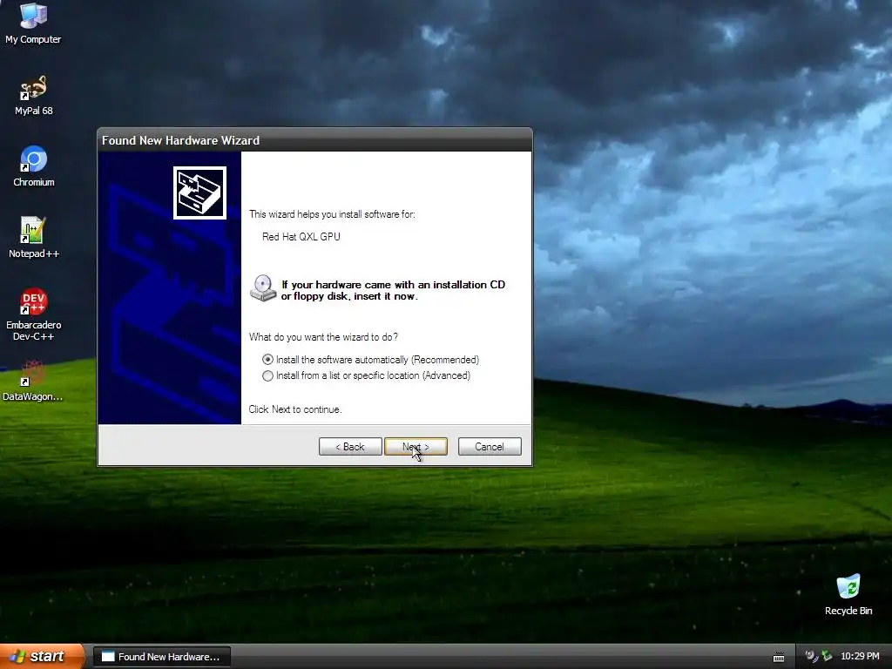892x669 pixels.
Task: Click Next to continue the wizard
Action: [x=416, y=447]
